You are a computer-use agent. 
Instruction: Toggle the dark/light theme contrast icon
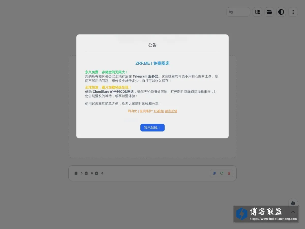[281, 12]
